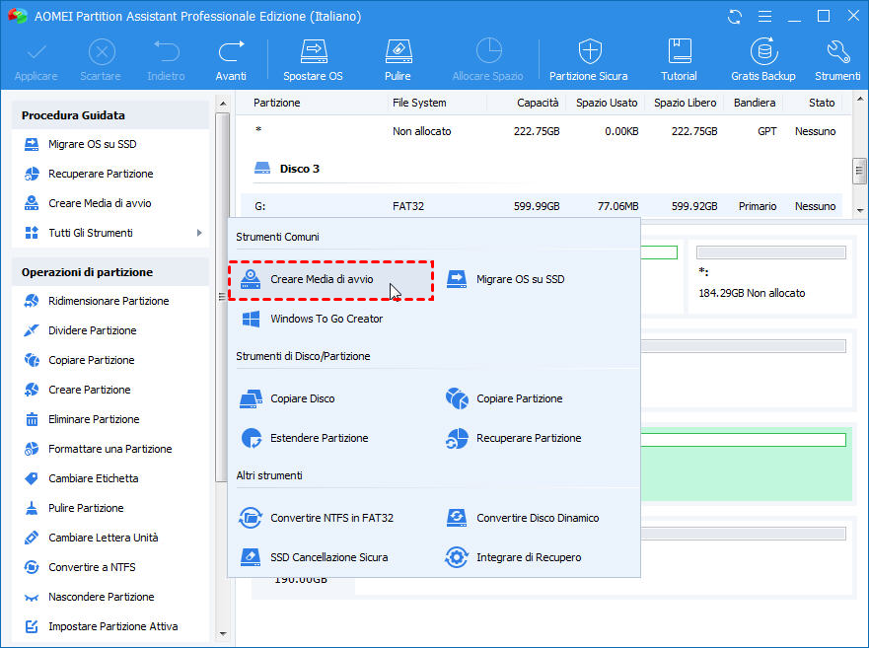869x648 pixels.
Task: Choose Creare Media di avvio in popup
Action: 322,279
